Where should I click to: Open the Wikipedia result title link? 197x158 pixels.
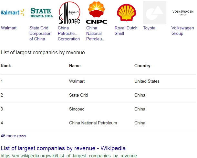(x=63, y=148)
